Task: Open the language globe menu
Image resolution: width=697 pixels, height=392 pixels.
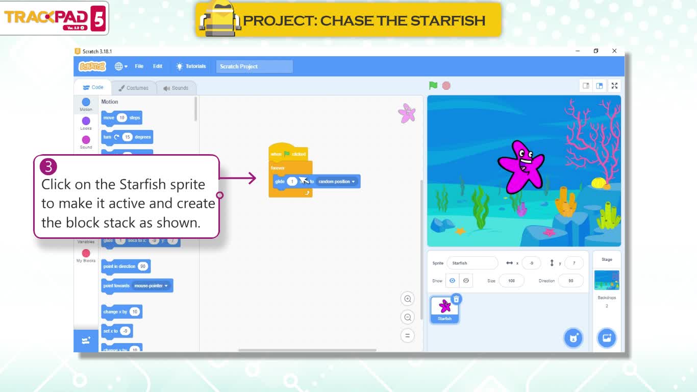Action: pyautogui.click(x=121, y=66)
